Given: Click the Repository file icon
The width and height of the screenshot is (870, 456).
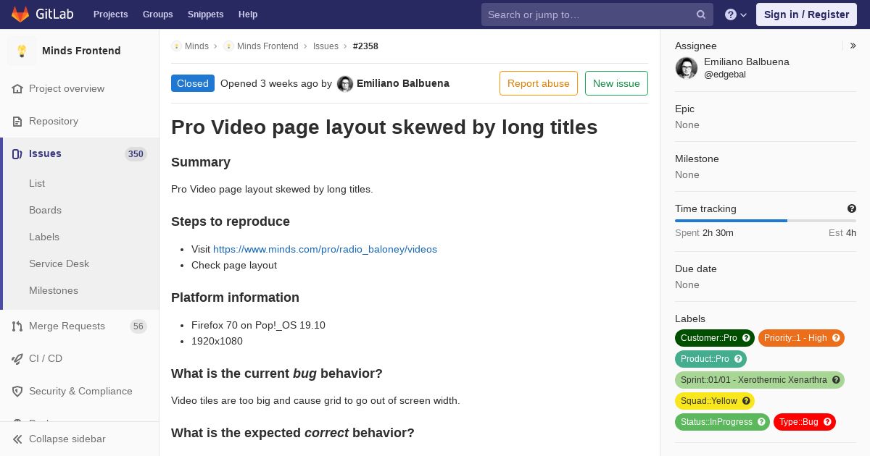Looking at the screenshot, I should [17, 122].
